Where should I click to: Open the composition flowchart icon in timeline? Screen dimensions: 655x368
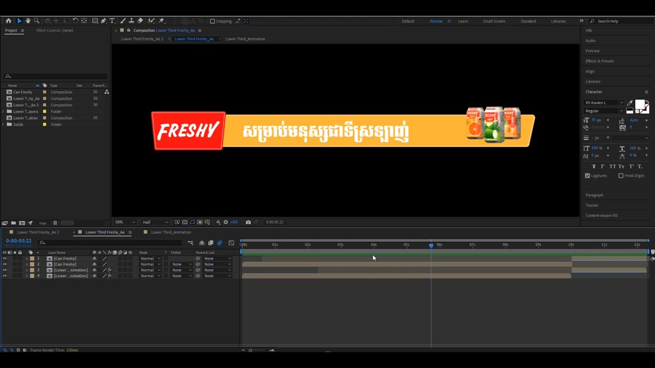point(190,243)
